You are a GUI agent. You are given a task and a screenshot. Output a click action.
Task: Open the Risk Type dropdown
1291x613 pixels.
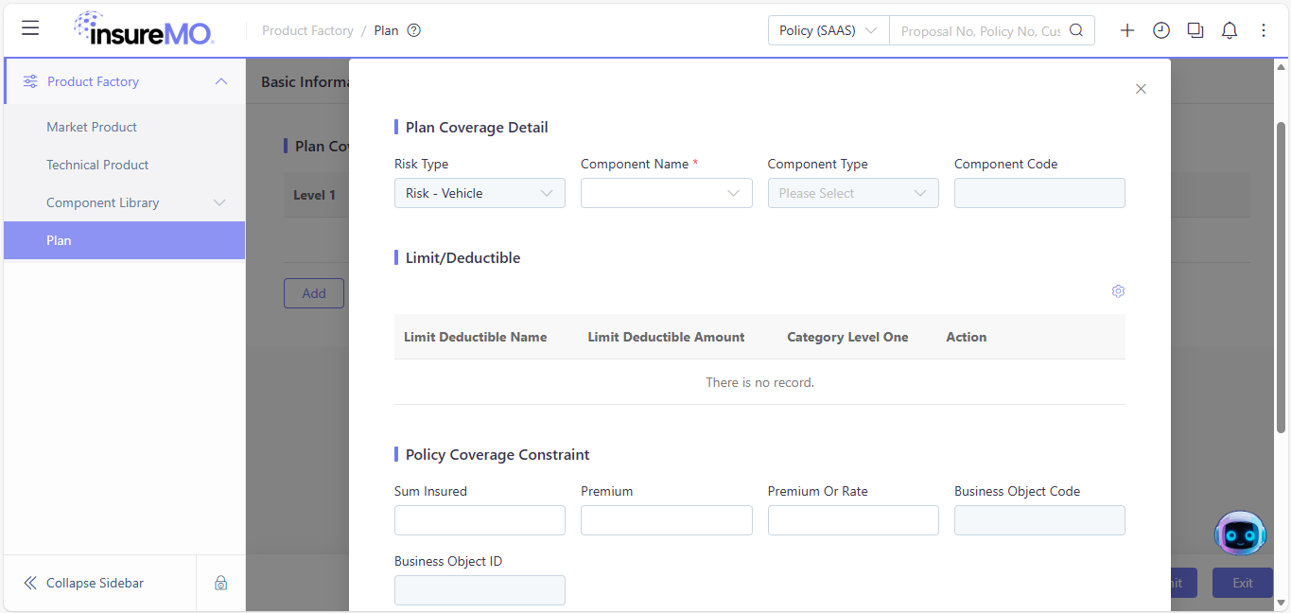click(x=480, y=193)
